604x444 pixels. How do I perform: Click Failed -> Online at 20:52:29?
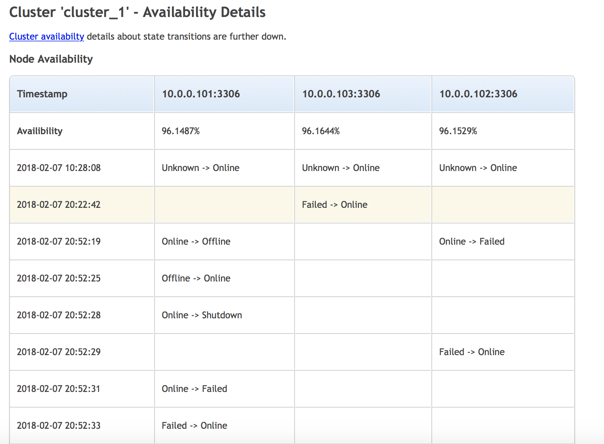472,352
